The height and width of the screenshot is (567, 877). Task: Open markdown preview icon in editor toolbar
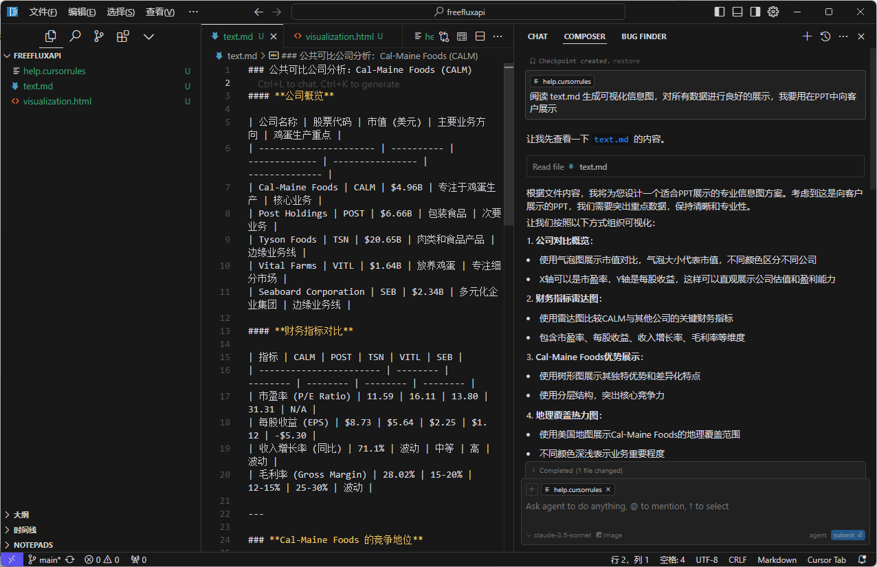pos(462,36)
